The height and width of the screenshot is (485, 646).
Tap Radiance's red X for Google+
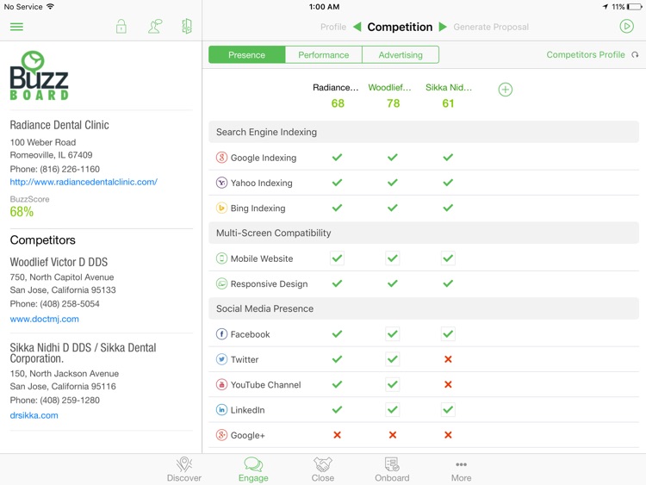click(337, 435)
